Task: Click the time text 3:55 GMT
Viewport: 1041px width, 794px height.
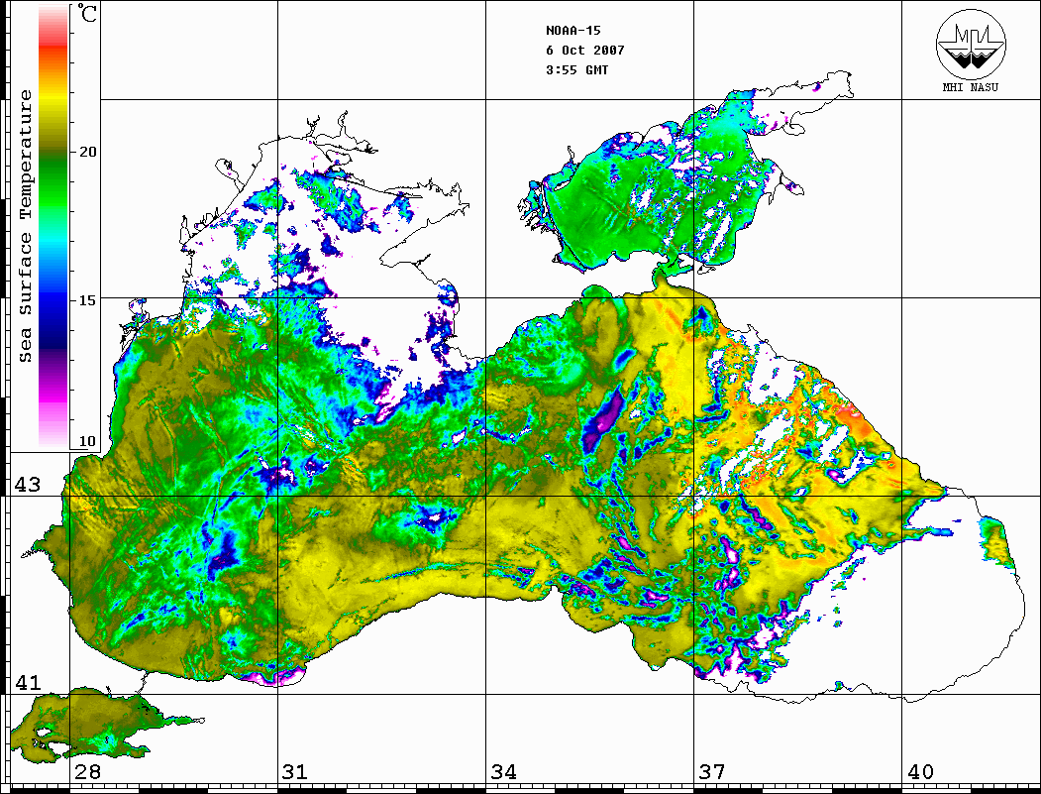Action: pyautogui.click(x=576, y=69)
